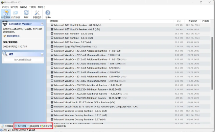Select Visual C++ 2012 x86 Additional Runtime row
The image size is (215, 132).
(x=128, y=59)
